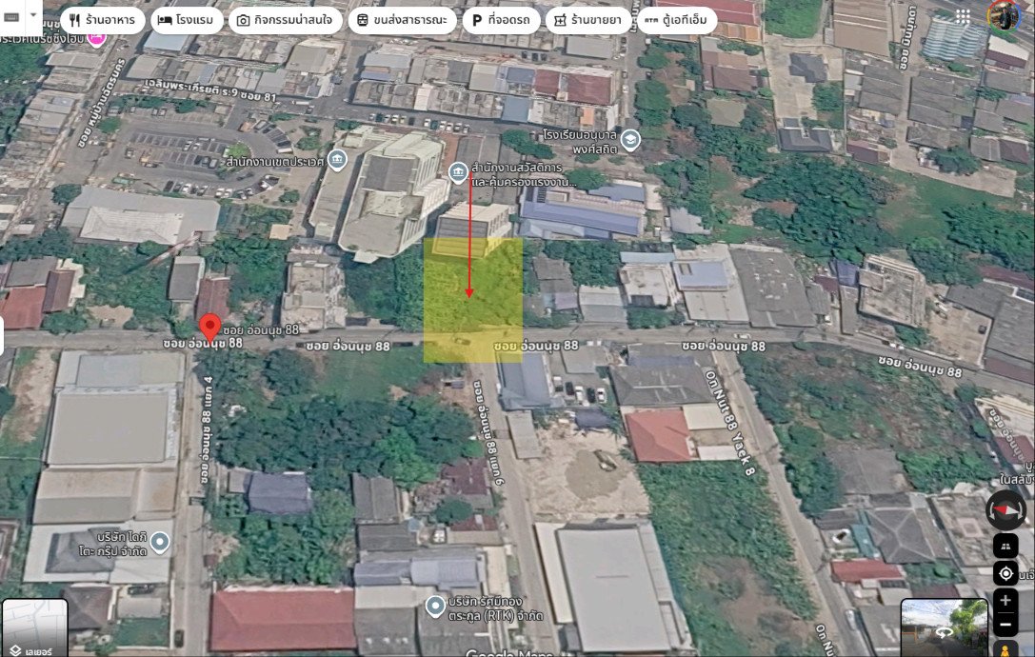1035x657 pixels.
Task: Pick the ตู้เอทีเอ็ม ATM chip
Action: point(677,20)
